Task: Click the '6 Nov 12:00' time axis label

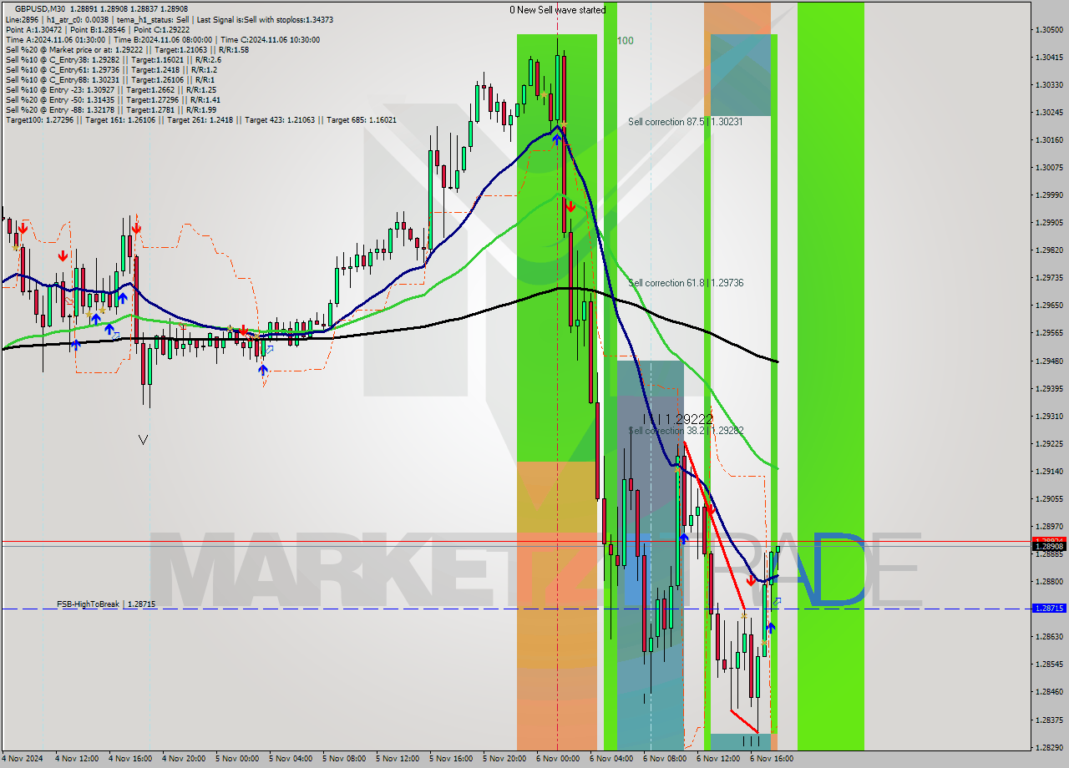Action: pyautogui.click(x=718, y=759)
